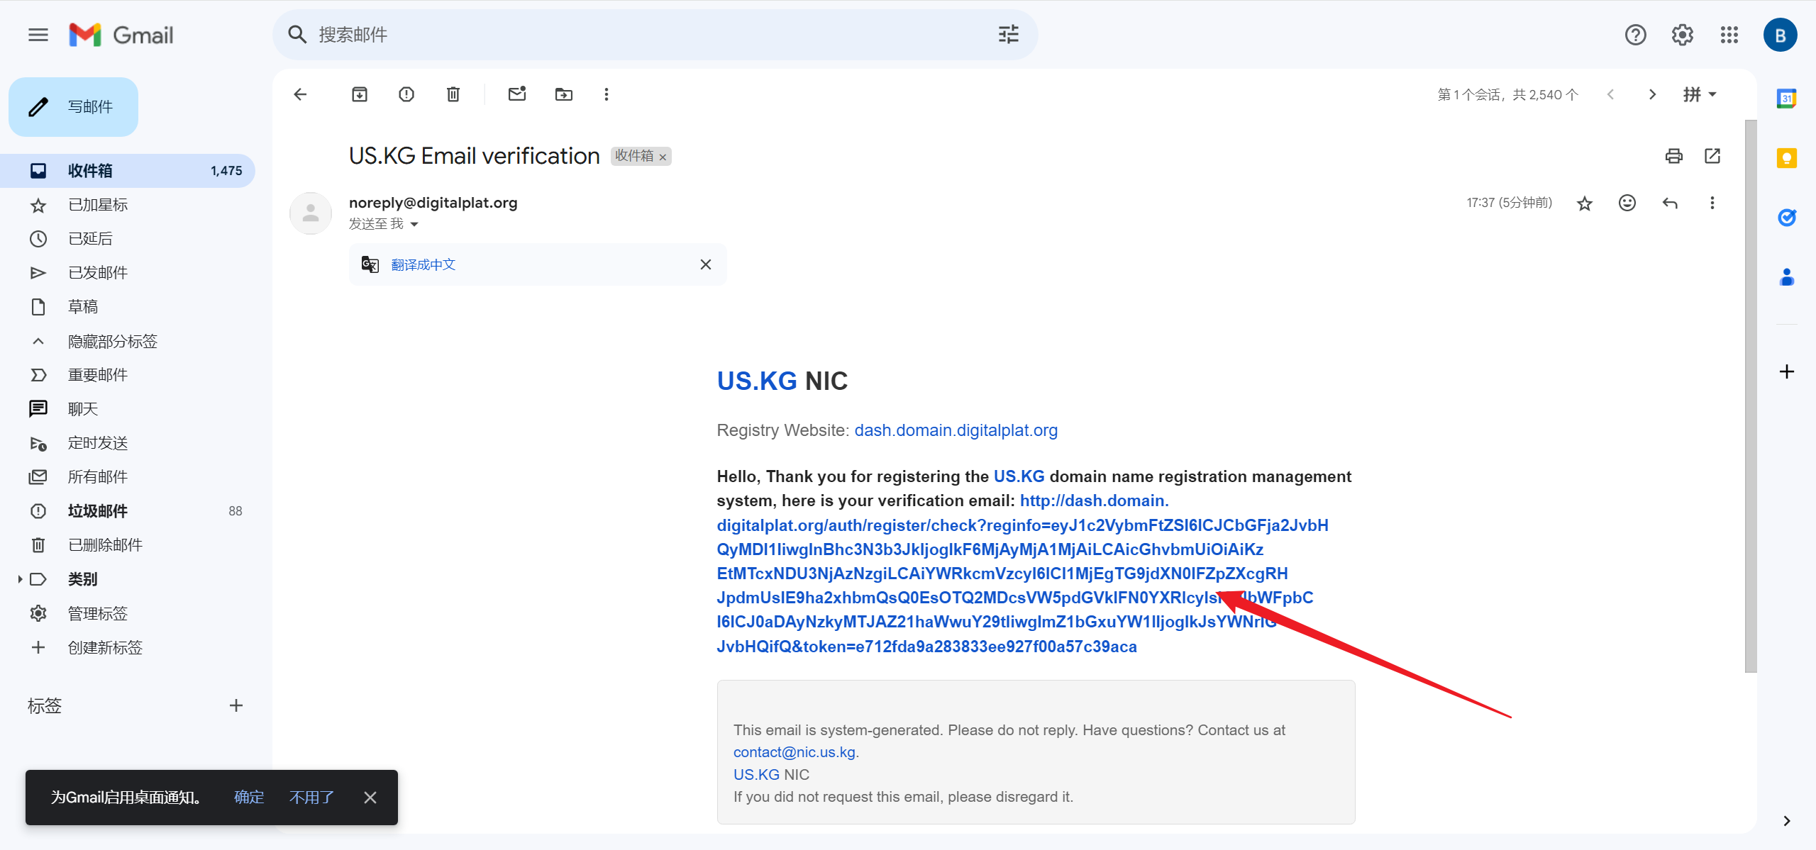
Task: Move the email to a folder
Action: 564,94
